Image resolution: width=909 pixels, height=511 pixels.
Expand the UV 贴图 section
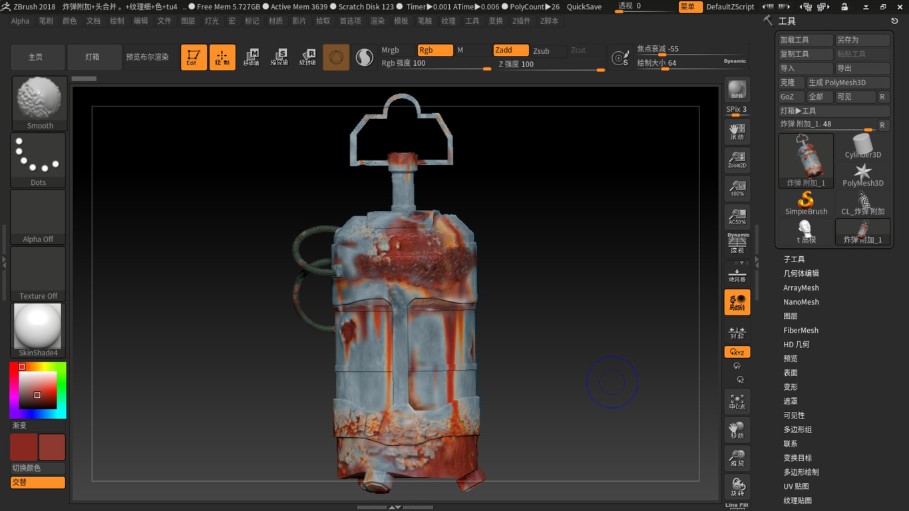pyautogui.click(x=797, y=486)
